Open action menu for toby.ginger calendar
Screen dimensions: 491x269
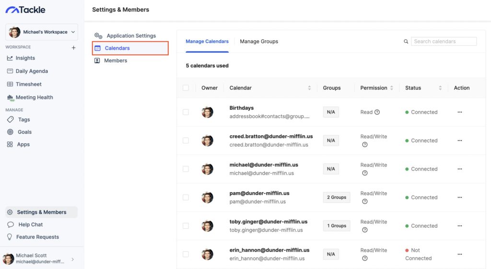[x=460, y=226]
